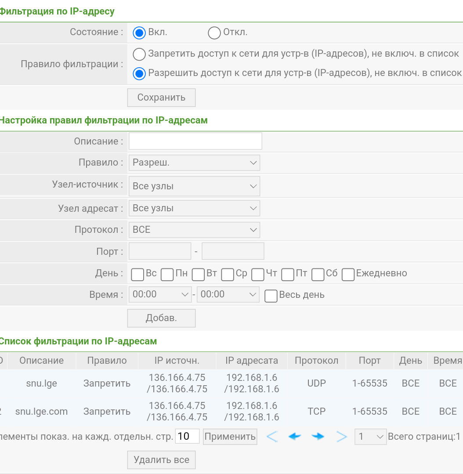Click the 'Добав.' button
Image resolution: width=463 pixels, height=474 pixels.
click(x=161, y=318)
